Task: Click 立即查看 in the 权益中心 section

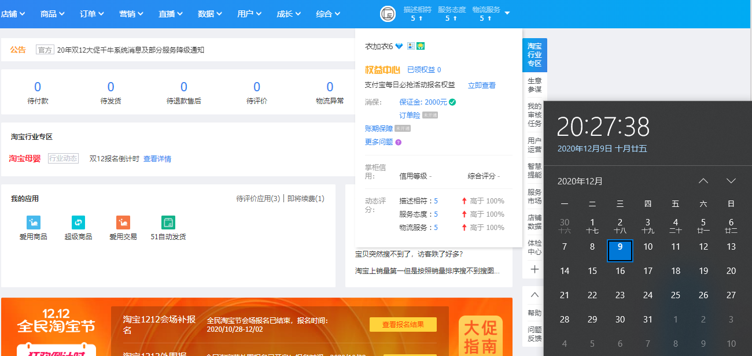Action: [x=482, y=86]
